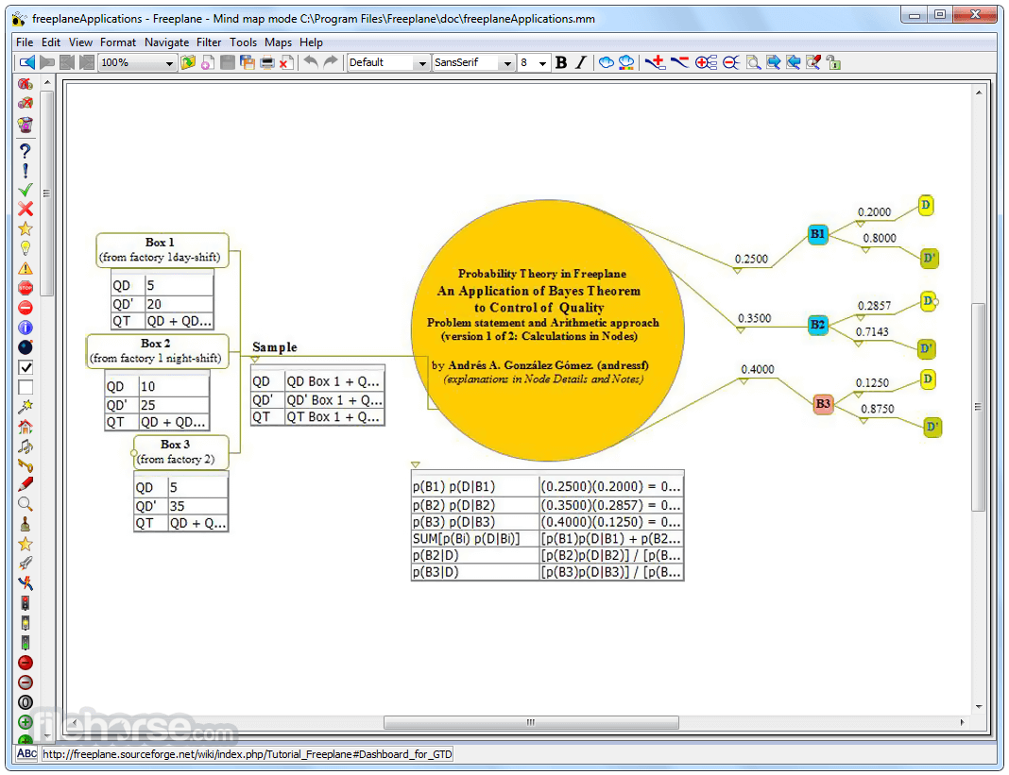The height and width of the screenshot is (775, 1009).
Task: Open the Help menu
Action: pyautogui.click(x=311, y=42)
